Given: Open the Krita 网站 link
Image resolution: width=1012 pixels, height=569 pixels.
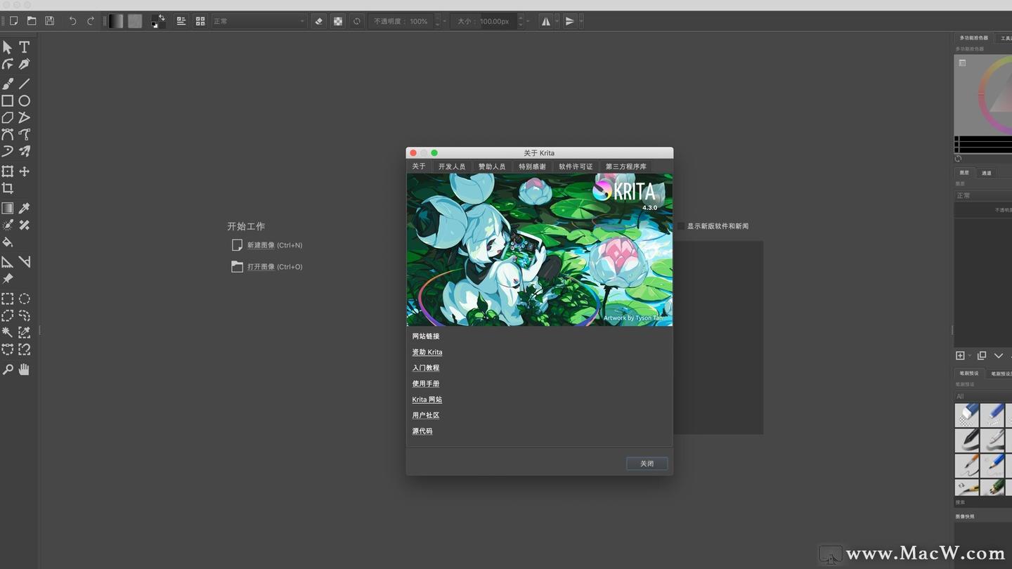Looking at the screenshot, I should [x=427, y=400].
